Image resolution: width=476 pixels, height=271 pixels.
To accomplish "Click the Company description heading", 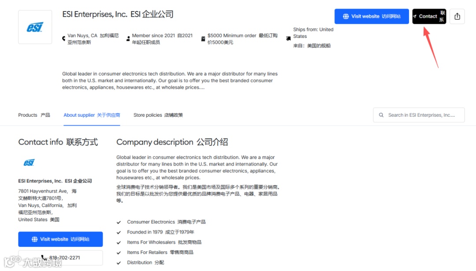I will [x=172, y=142].
